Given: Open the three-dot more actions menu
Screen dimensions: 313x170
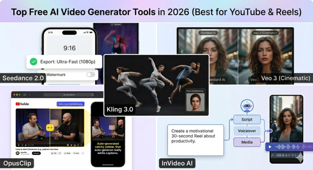Looking at the screenshot, I should [x=83, y=153].
